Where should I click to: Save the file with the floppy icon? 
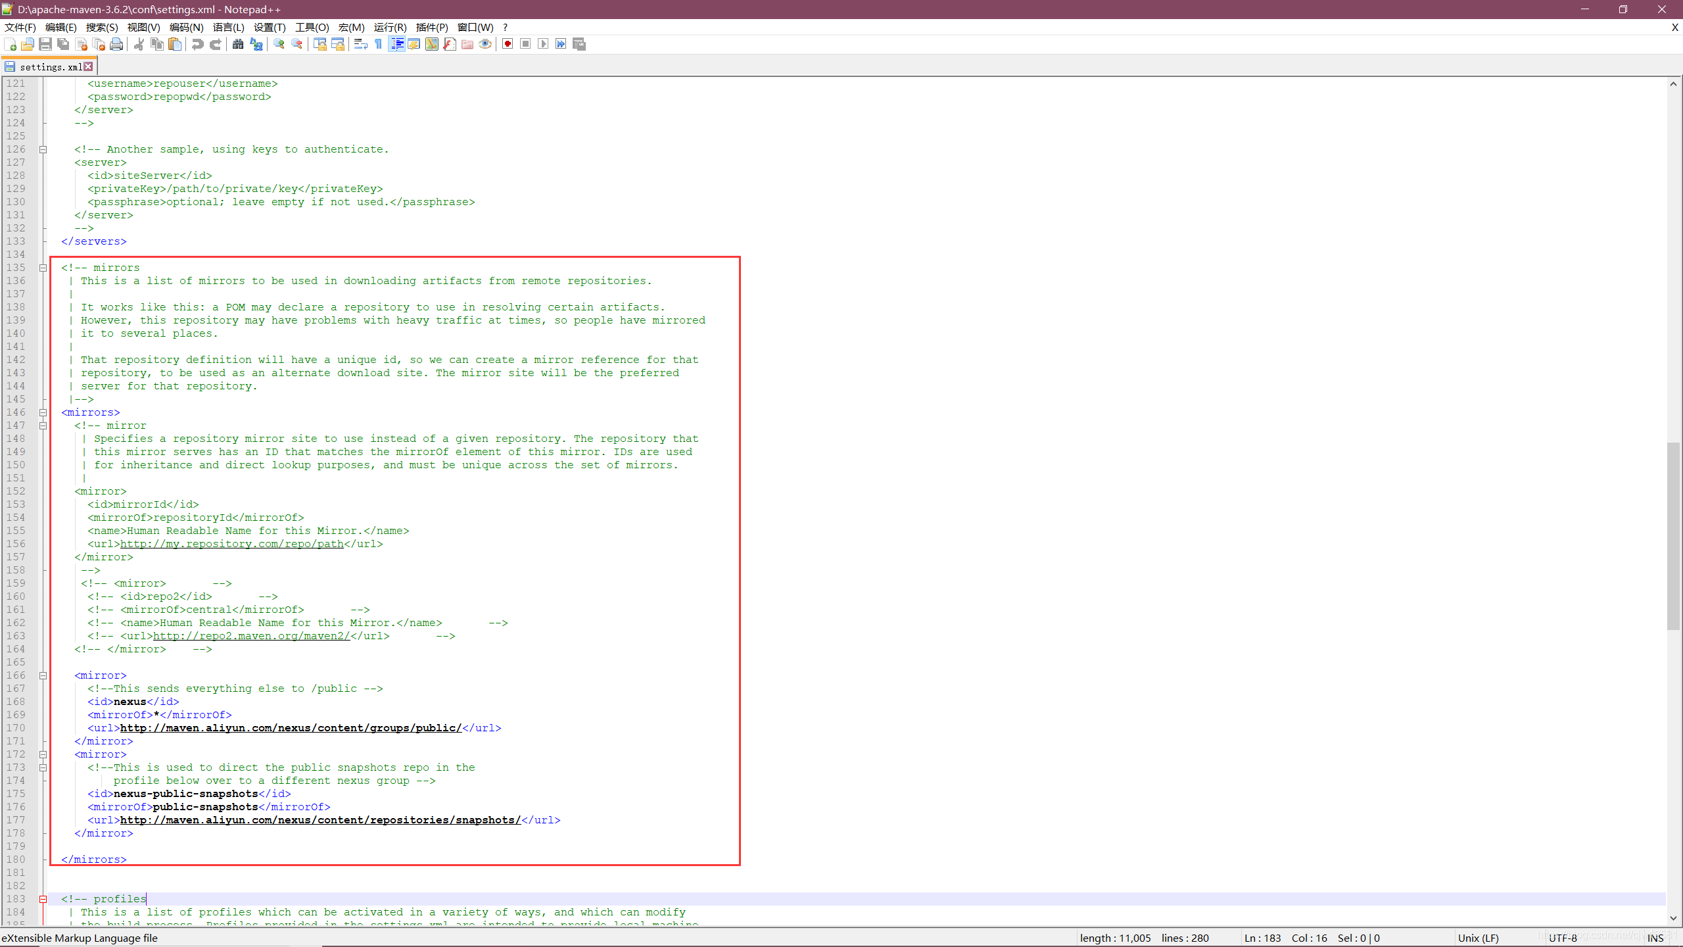[45, 44]
